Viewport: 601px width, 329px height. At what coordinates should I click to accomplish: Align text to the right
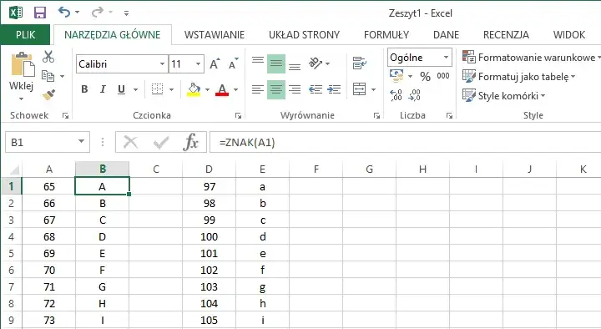[x=295, y=89]
